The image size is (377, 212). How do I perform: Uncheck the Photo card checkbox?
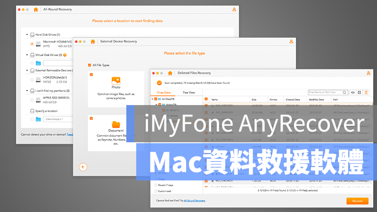(91, 74)
